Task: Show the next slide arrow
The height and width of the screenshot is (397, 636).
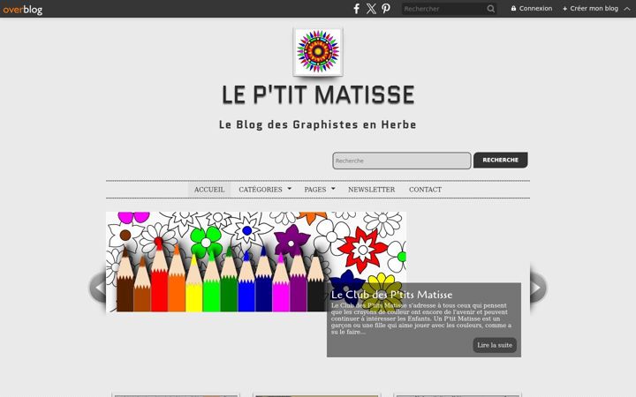Action: [538, 288]
